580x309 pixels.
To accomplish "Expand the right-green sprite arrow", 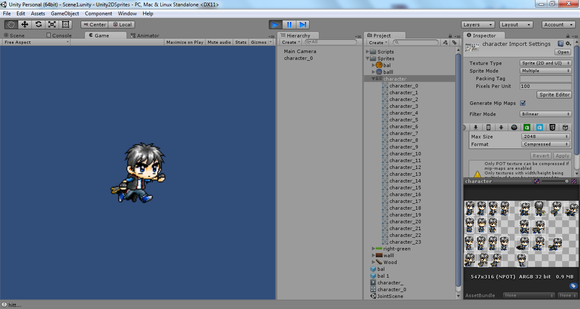I will [374, 249].
